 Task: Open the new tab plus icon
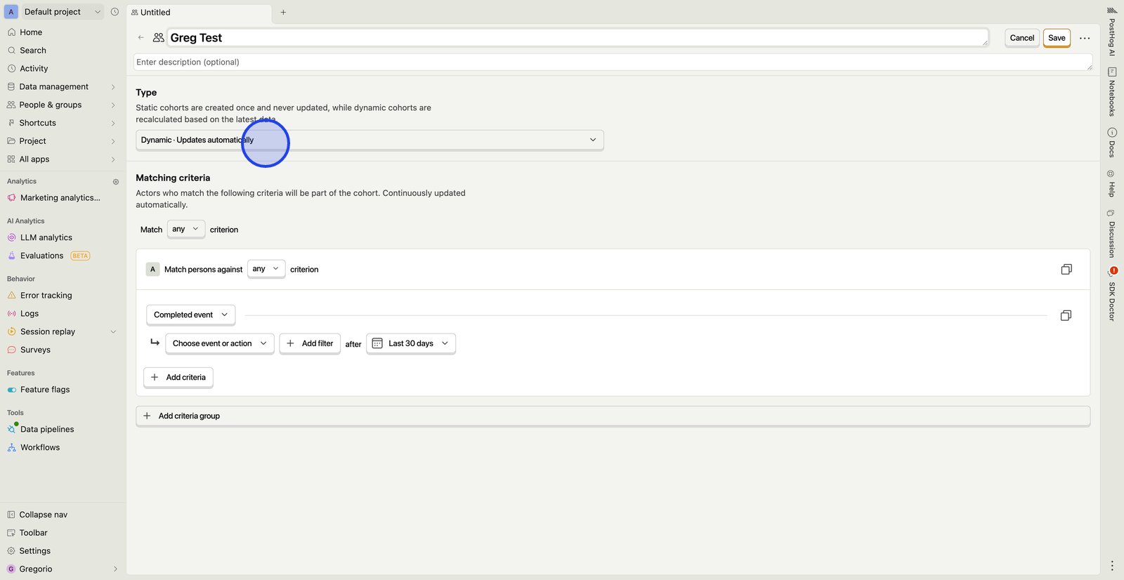pyautogui.click(x=283, y=13)
